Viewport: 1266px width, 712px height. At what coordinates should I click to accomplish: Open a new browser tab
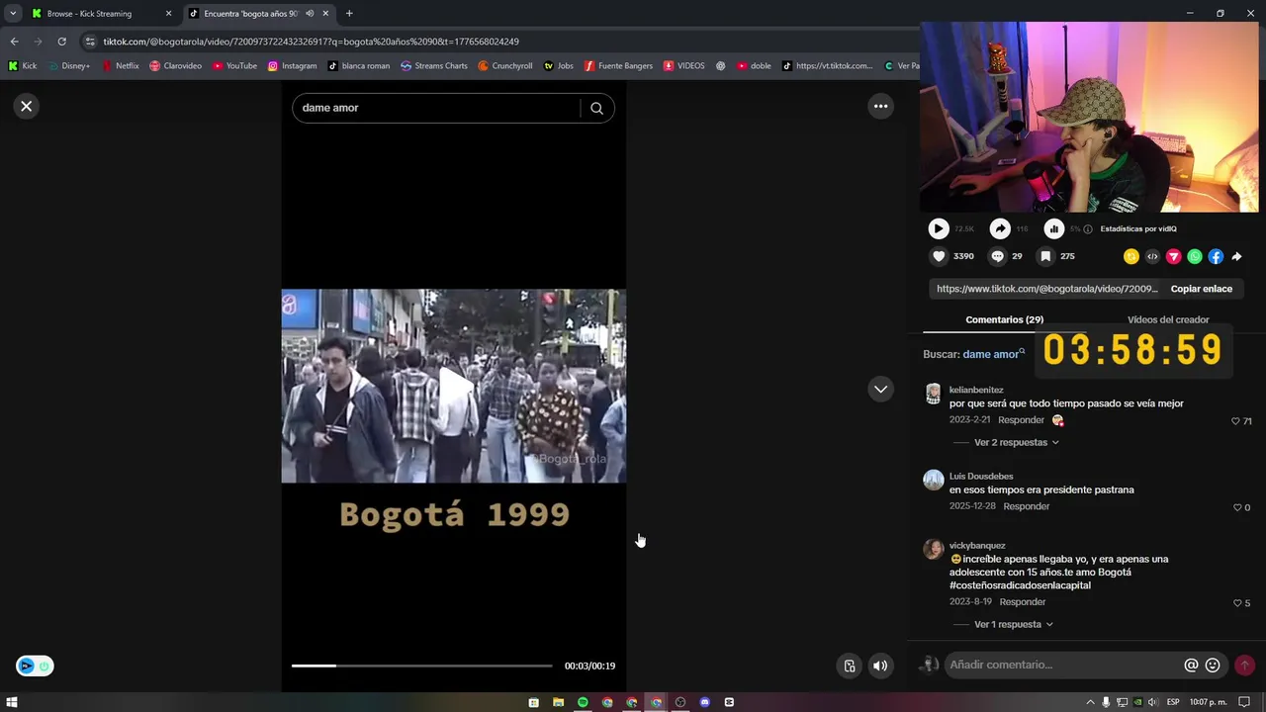coord(349,14)
